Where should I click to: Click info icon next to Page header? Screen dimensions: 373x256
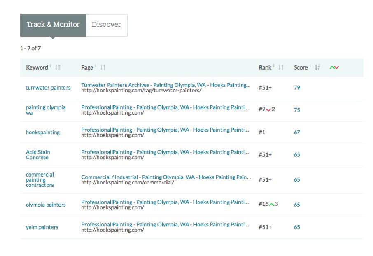tap(96, 66)
